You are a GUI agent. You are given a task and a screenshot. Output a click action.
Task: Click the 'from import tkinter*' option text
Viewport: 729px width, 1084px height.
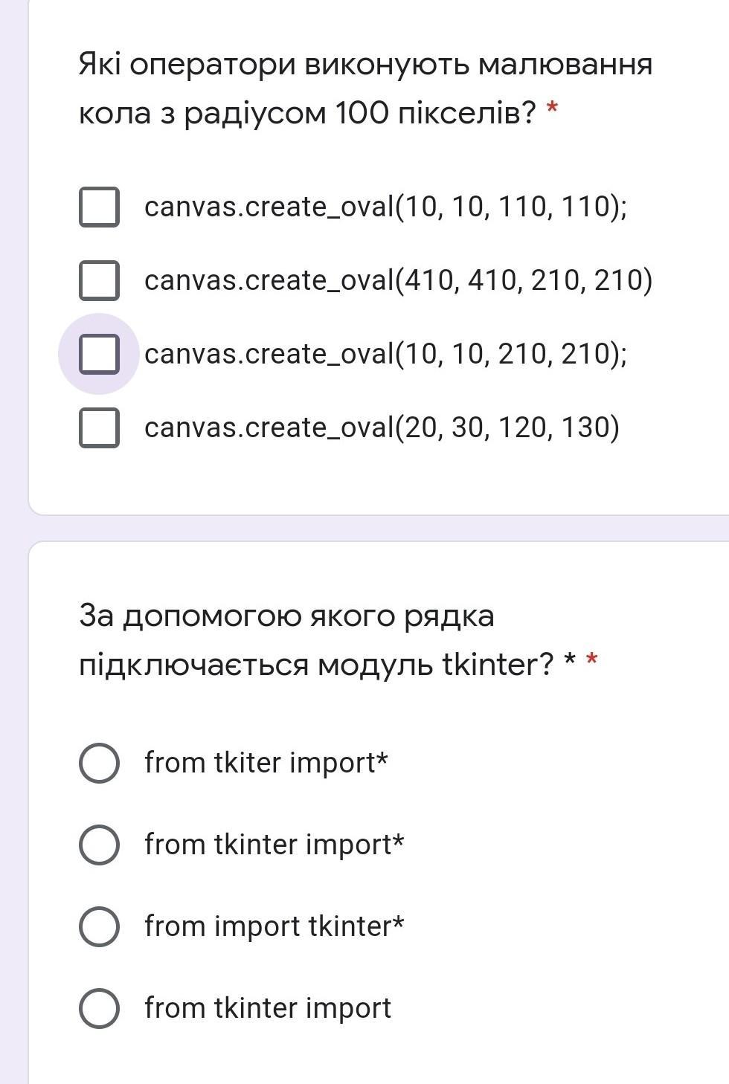coord(274,926)
